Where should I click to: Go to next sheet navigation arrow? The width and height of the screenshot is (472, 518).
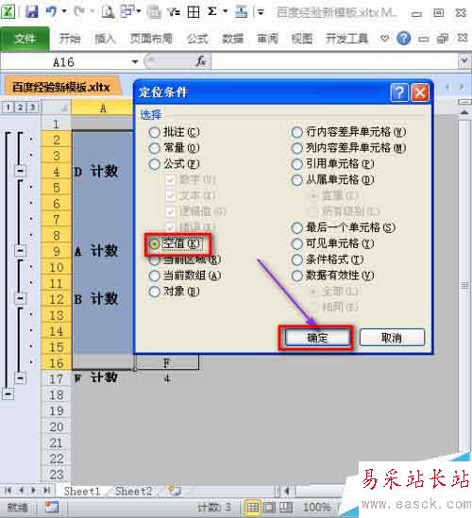coord(33,491)
